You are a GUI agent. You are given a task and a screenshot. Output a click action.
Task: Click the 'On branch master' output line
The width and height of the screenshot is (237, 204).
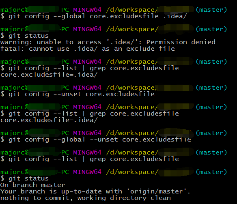[32, 185]
